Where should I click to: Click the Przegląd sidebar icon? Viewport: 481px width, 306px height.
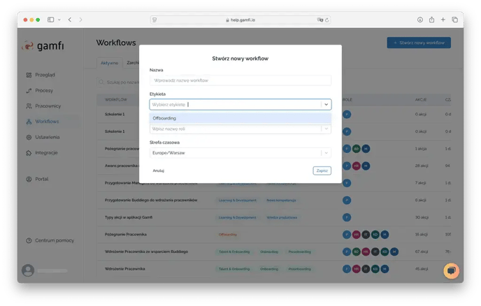coord(29,75)
